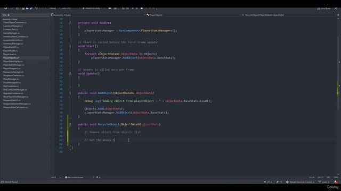The width and height of the screenshot is (341, 191).
Task: Collapse the Update method outline toggle
Action: [70, 74]
